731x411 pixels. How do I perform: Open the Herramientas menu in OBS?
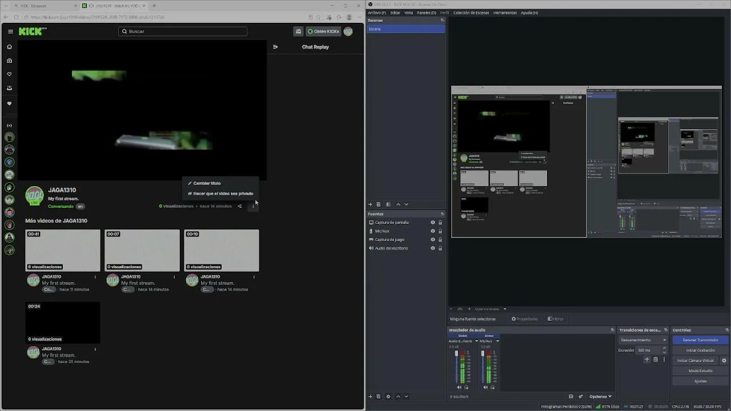[x=505, y=13]
